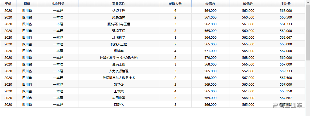Sort by the 年份 column header

(x=8, y=4)
